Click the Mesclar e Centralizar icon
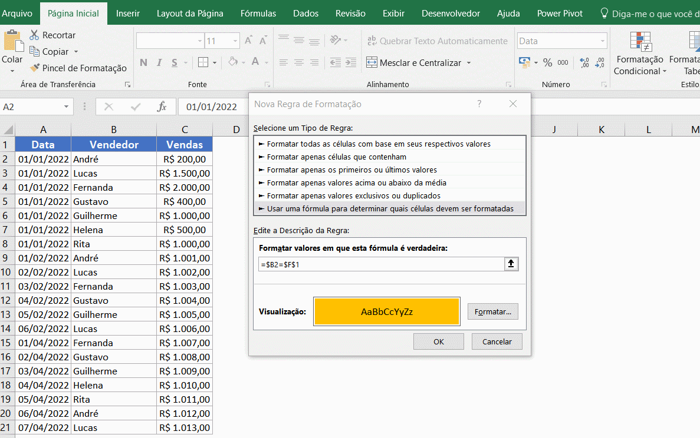700x438 pixels. [x=372, y=62]
